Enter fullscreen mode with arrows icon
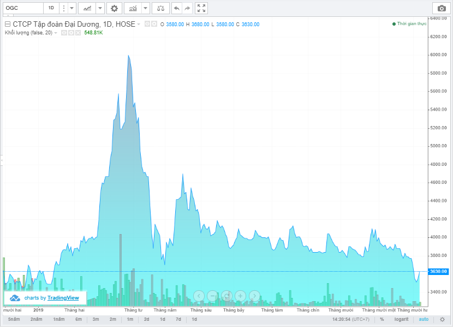 pos(201,8)
